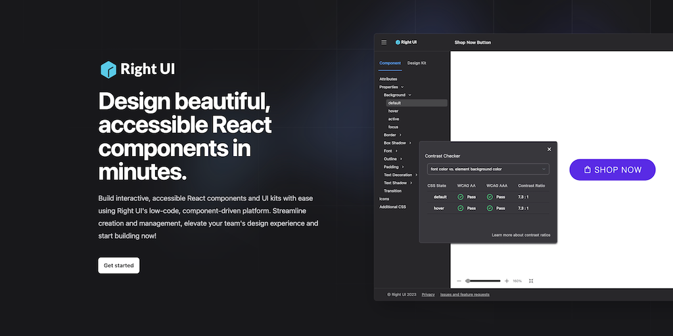Image resolution: width=673 pixels, height=336 pixels.
Task: Select the hover background state item
Action: [x=393, y=111]
